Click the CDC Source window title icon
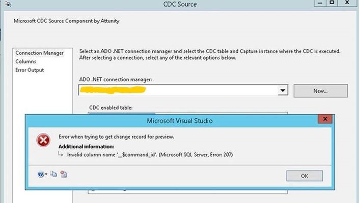The height and width of the screenshot is (203, 359). pos(8,4)
